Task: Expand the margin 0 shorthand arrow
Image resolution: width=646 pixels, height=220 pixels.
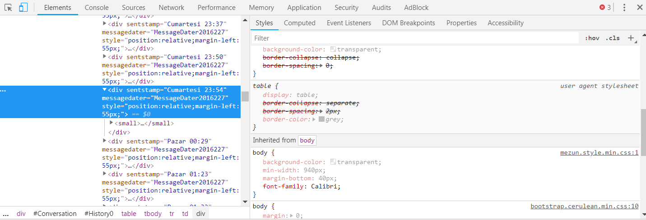Action: tap(292, 216)
